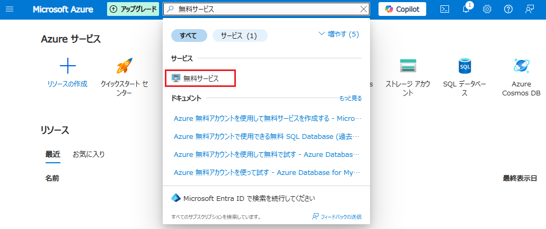
Task: Launch Cloud Shell from the header
Action: (x=445, y=10)
